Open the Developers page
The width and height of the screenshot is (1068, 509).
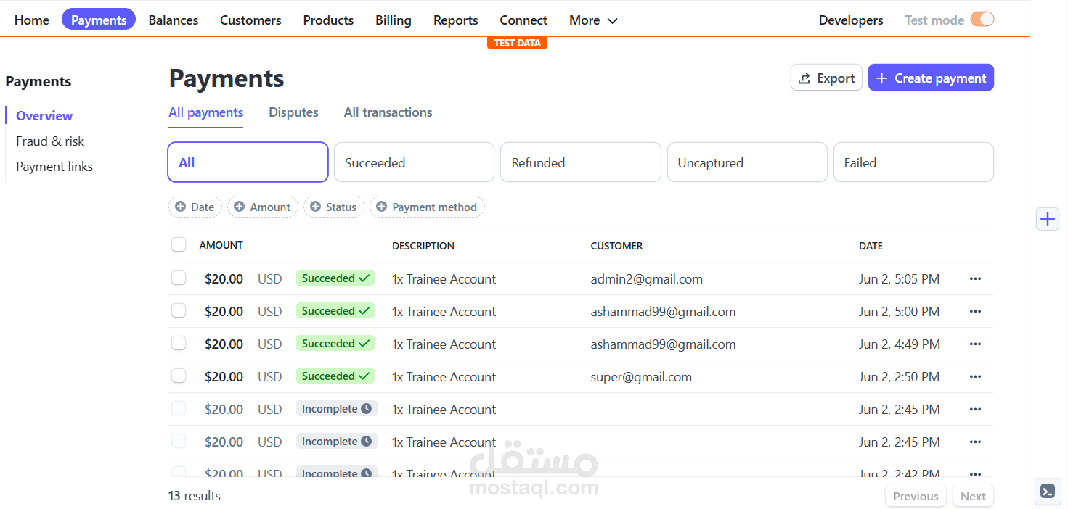coord(851,20)
